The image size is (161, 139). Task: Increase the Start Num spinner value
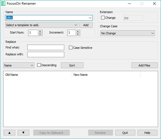tap(40, 31)
